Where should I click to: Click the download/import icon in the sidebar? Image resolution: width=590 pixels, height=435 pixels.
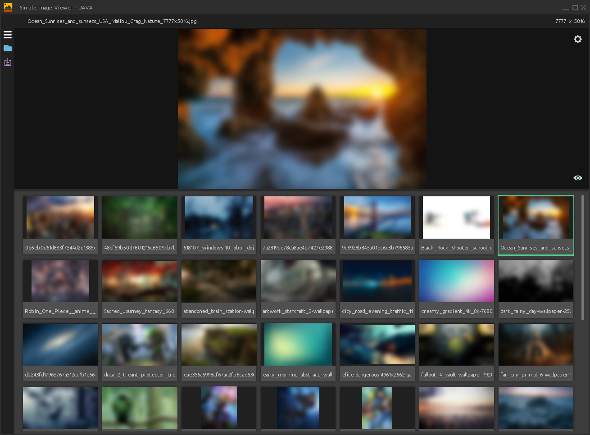[x=8, y=62]
